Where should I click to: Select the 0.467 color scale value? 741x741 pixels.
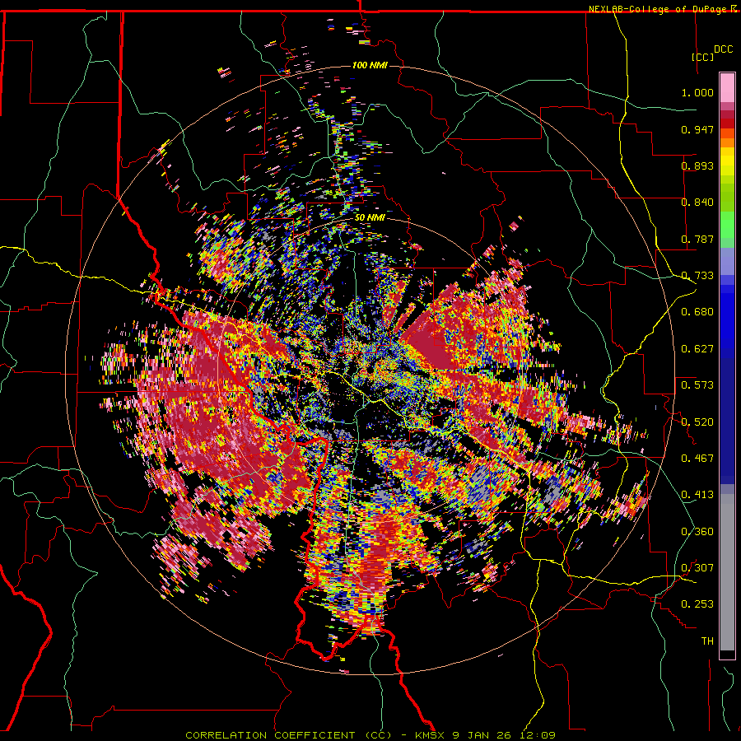tap(697, 459)
